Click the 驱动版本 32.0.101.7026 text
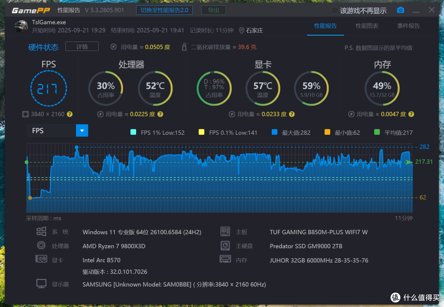This screenshot has width=444, height=307. pyautogui.click(x=115, y=272)
